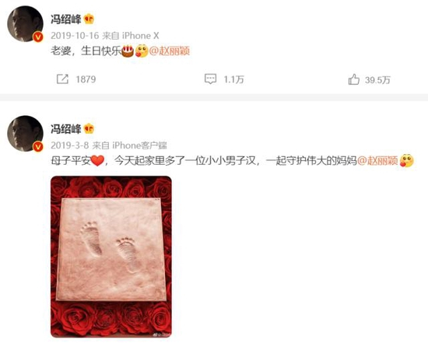Viewport: 428px width, 343px height.
Task: Click the top post's profile avatar
Action: click(x=25, y=24)
